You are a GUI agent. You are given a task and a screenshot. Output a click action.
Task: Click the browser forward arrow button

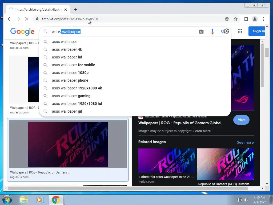[18, 19]
